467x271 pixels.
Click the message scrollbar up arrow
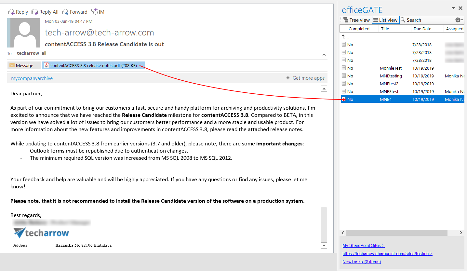coord(324,89)
